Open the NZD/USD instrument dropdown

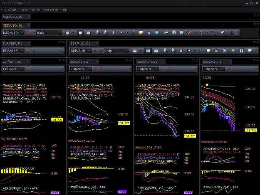(x=22, y=33)
